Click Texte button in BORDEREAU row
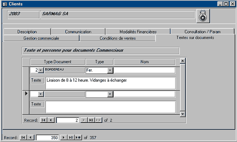 pyautogui.click(x=37, y=80)
